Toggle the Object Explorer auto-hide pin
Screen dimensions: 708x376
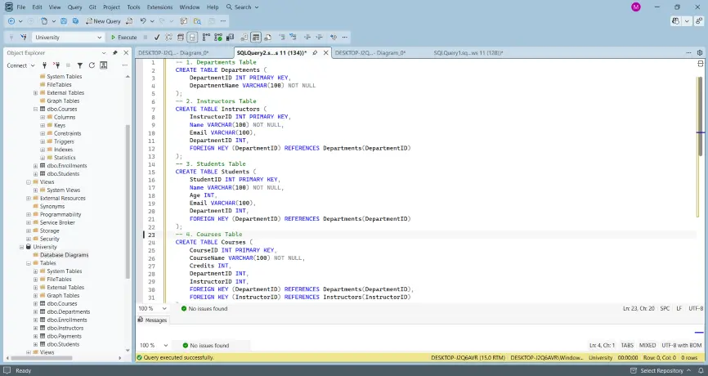coord(114,53)
